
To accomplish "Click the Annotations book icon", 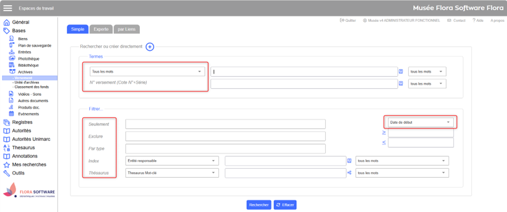I will click(6, 156).
